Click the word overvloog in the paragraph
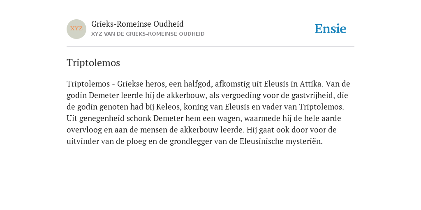Viewport: 421px width, 210px height. coord(84,130)
